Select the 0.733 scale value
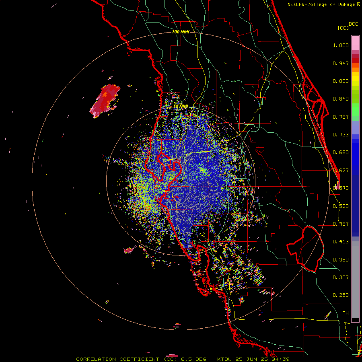The image size is (362, 362). click(341, 135)
